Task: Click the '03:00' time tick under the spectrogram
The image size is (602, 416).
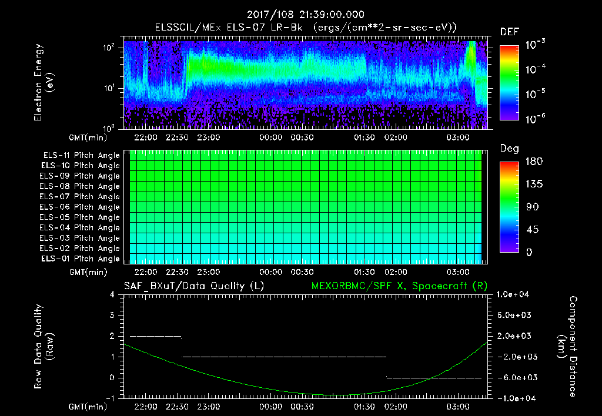Action: [x=458, y=137]
